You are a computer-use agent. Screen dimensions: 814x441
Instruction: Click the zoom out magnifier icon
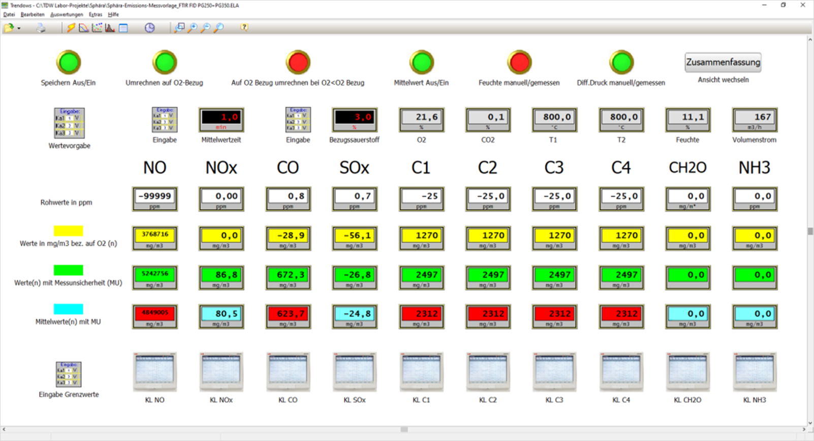click(x=205, y=28)
